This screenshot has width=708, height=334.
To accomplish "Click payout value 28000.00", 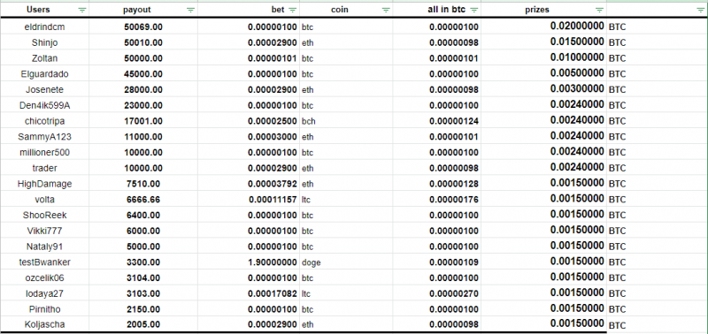I will click(x=143, y=90).
